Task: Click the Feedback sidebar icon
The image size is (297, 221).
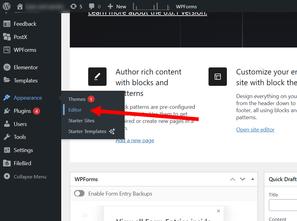Action: coord(7,24)
